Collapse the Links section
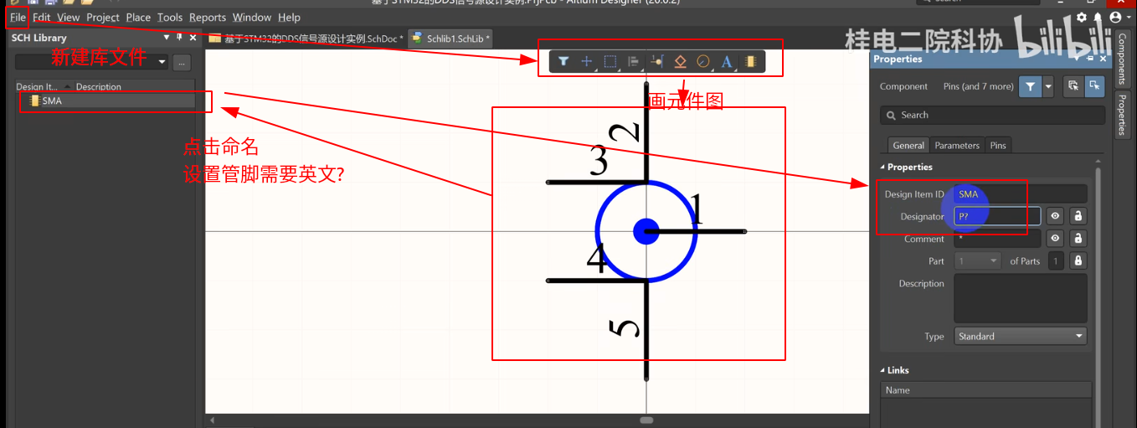 [882, 370]
